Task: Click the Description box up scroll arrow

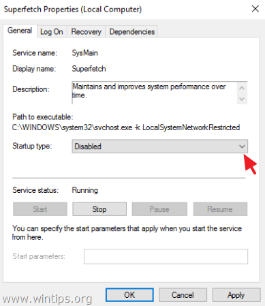Action: point(242,88)
